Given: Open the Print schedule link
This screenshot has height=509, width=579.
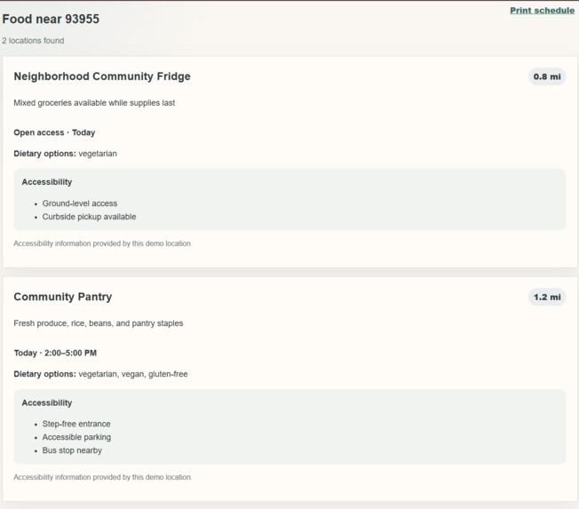Looking at the screenshot, I should tap(542, 11).
